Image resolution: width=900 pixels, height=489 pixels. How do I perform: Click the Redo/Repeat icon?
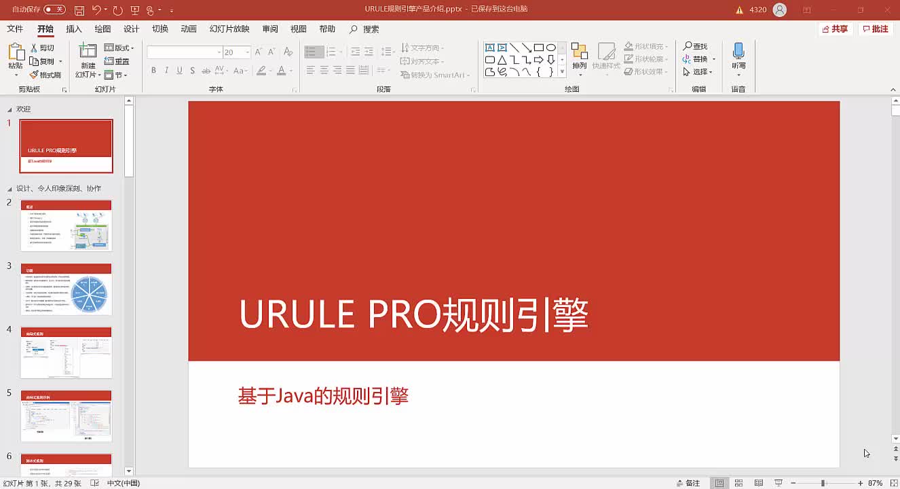pos(117,10)
